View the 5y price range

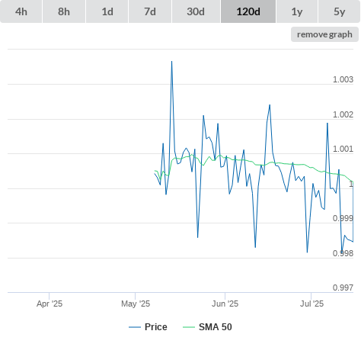click(340, 11)
